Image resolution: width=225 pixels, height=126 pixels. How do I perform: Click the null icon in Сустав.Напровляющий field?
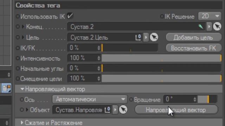pyautogui.click(x=108, y=110)
